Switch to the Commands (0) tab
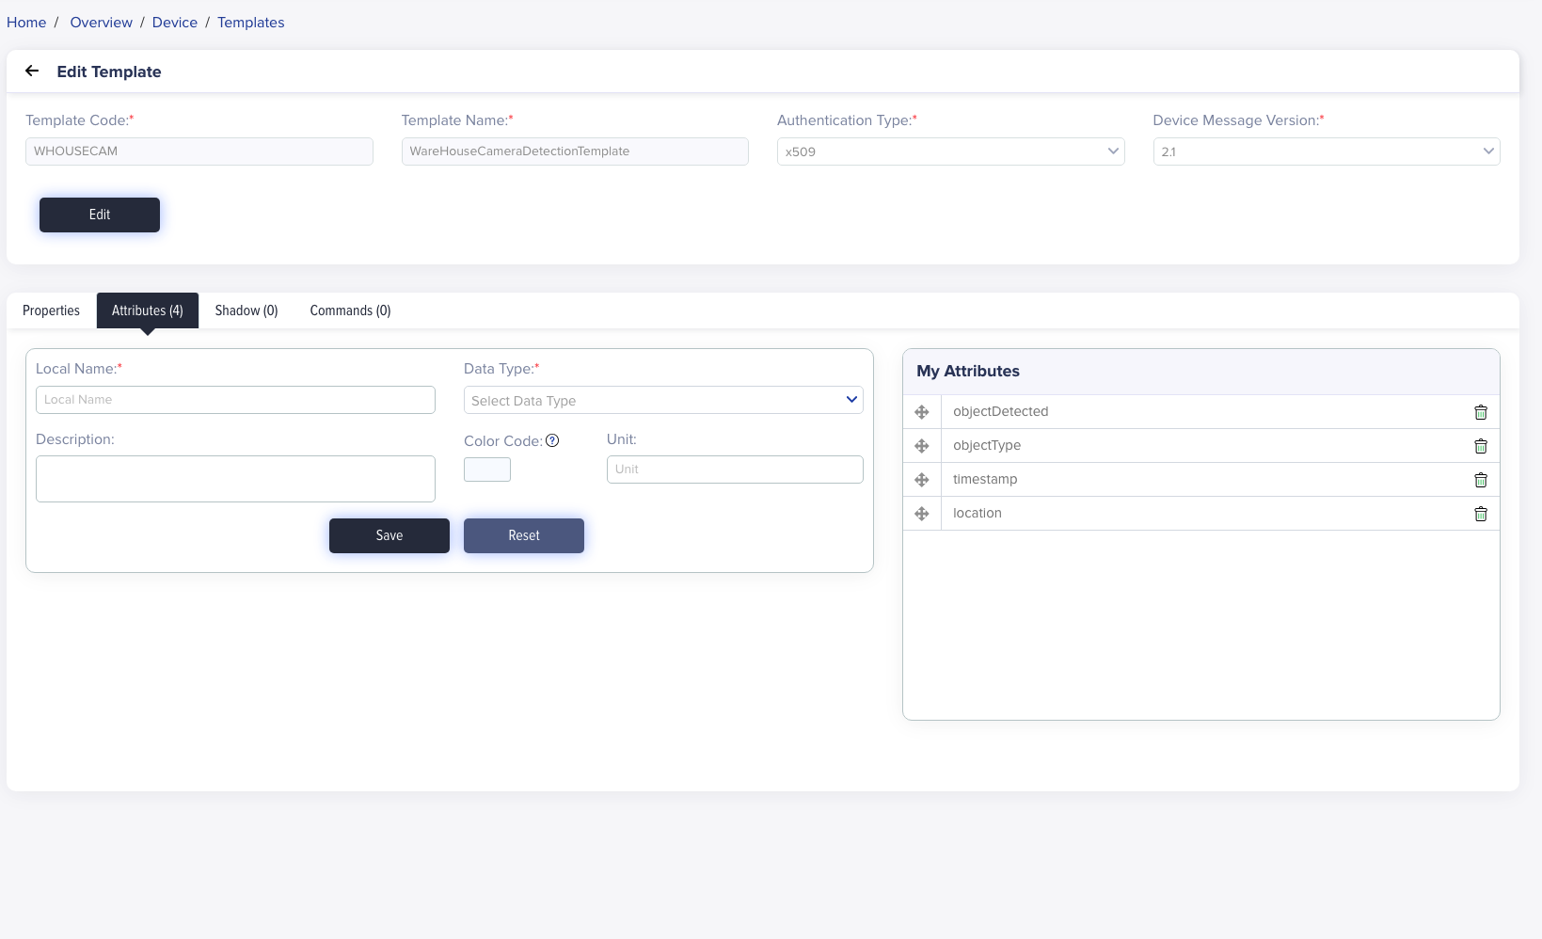Image resolution: width=1542 pixels, height=939 pixels. click(x=350, y=310)
